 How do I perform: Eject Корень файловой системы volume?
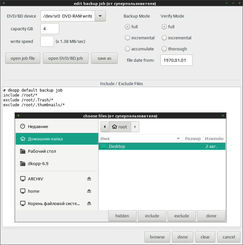tap(89, 203)
